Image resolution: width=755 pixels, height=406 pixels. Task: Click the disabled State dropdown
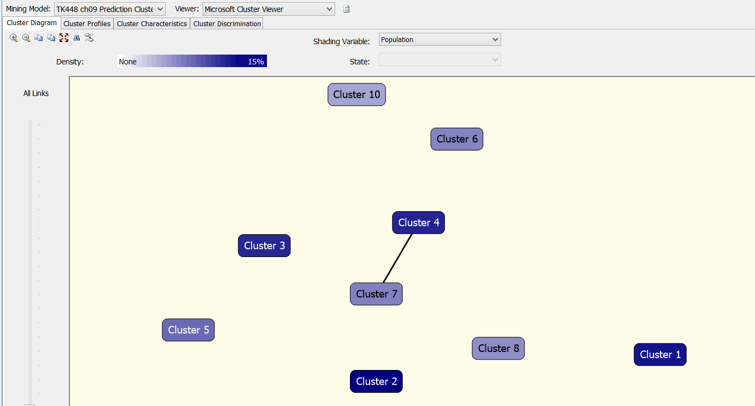point(439,59)
